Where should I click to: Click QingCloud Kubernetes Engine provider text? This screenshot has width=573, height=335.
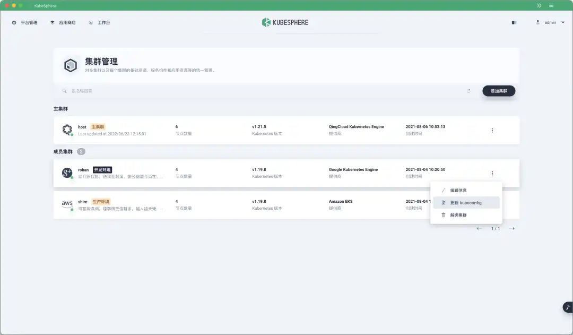[357, 126]
